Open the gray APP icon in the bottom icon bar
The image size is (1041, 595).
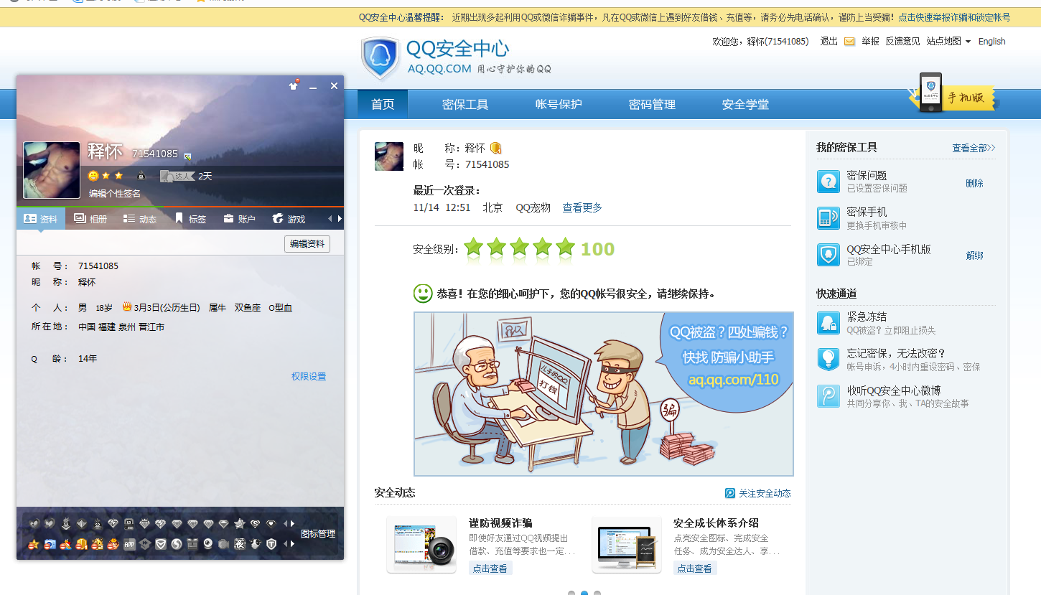click(129, 544)
